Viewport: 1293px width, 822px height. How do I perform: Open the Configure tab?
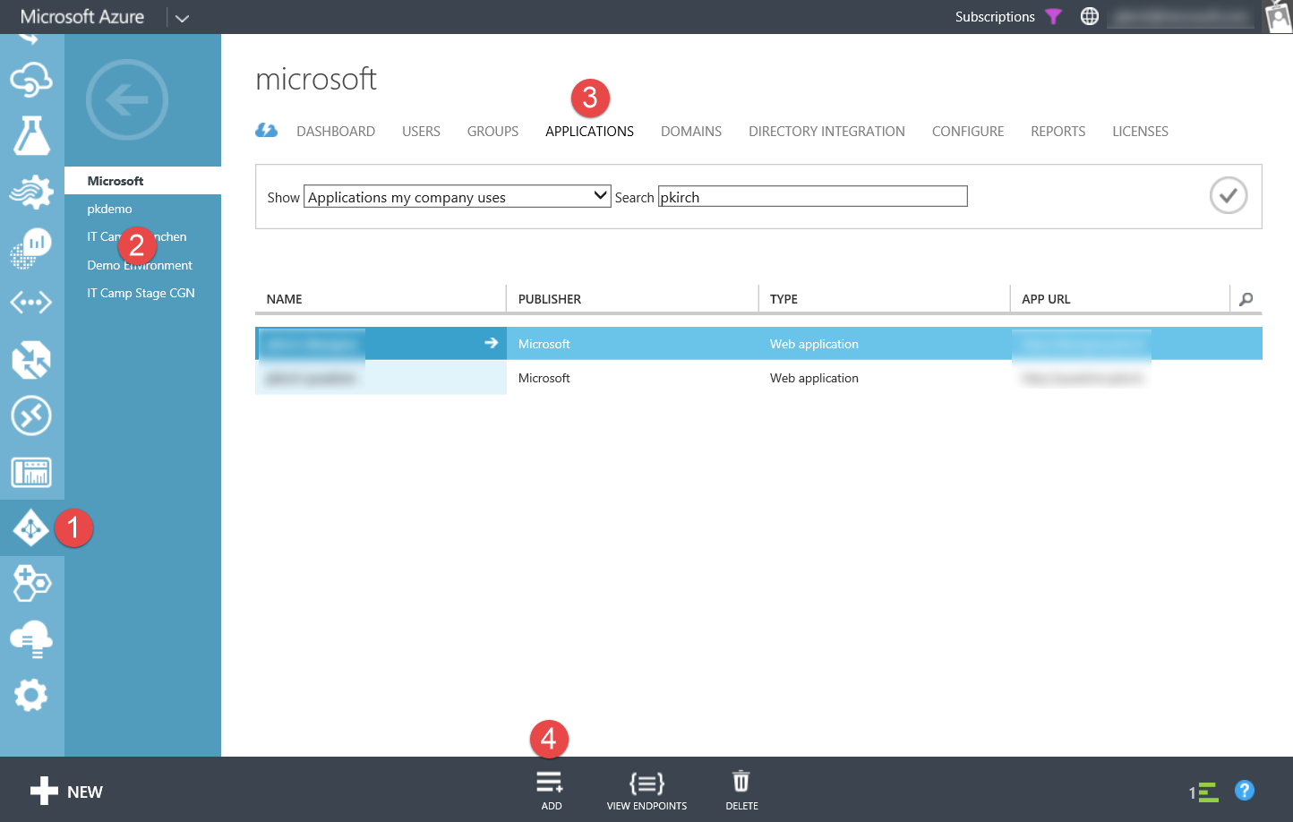[x=968, y=132]
